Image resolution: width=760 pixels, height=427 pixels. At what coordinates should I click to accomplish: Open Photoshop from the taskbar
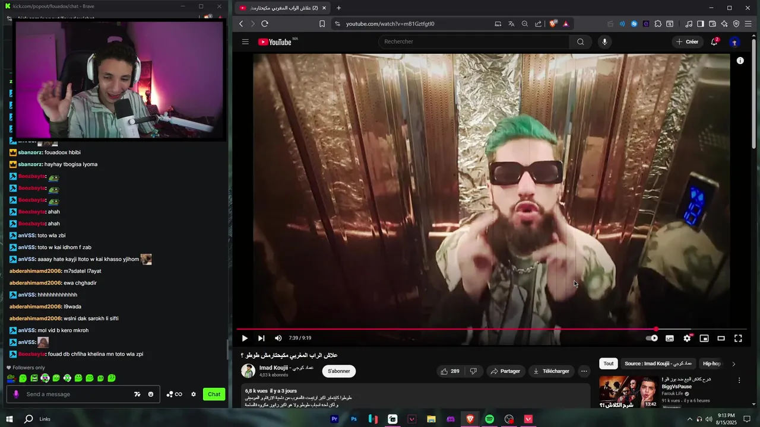(x=354, y=419)
